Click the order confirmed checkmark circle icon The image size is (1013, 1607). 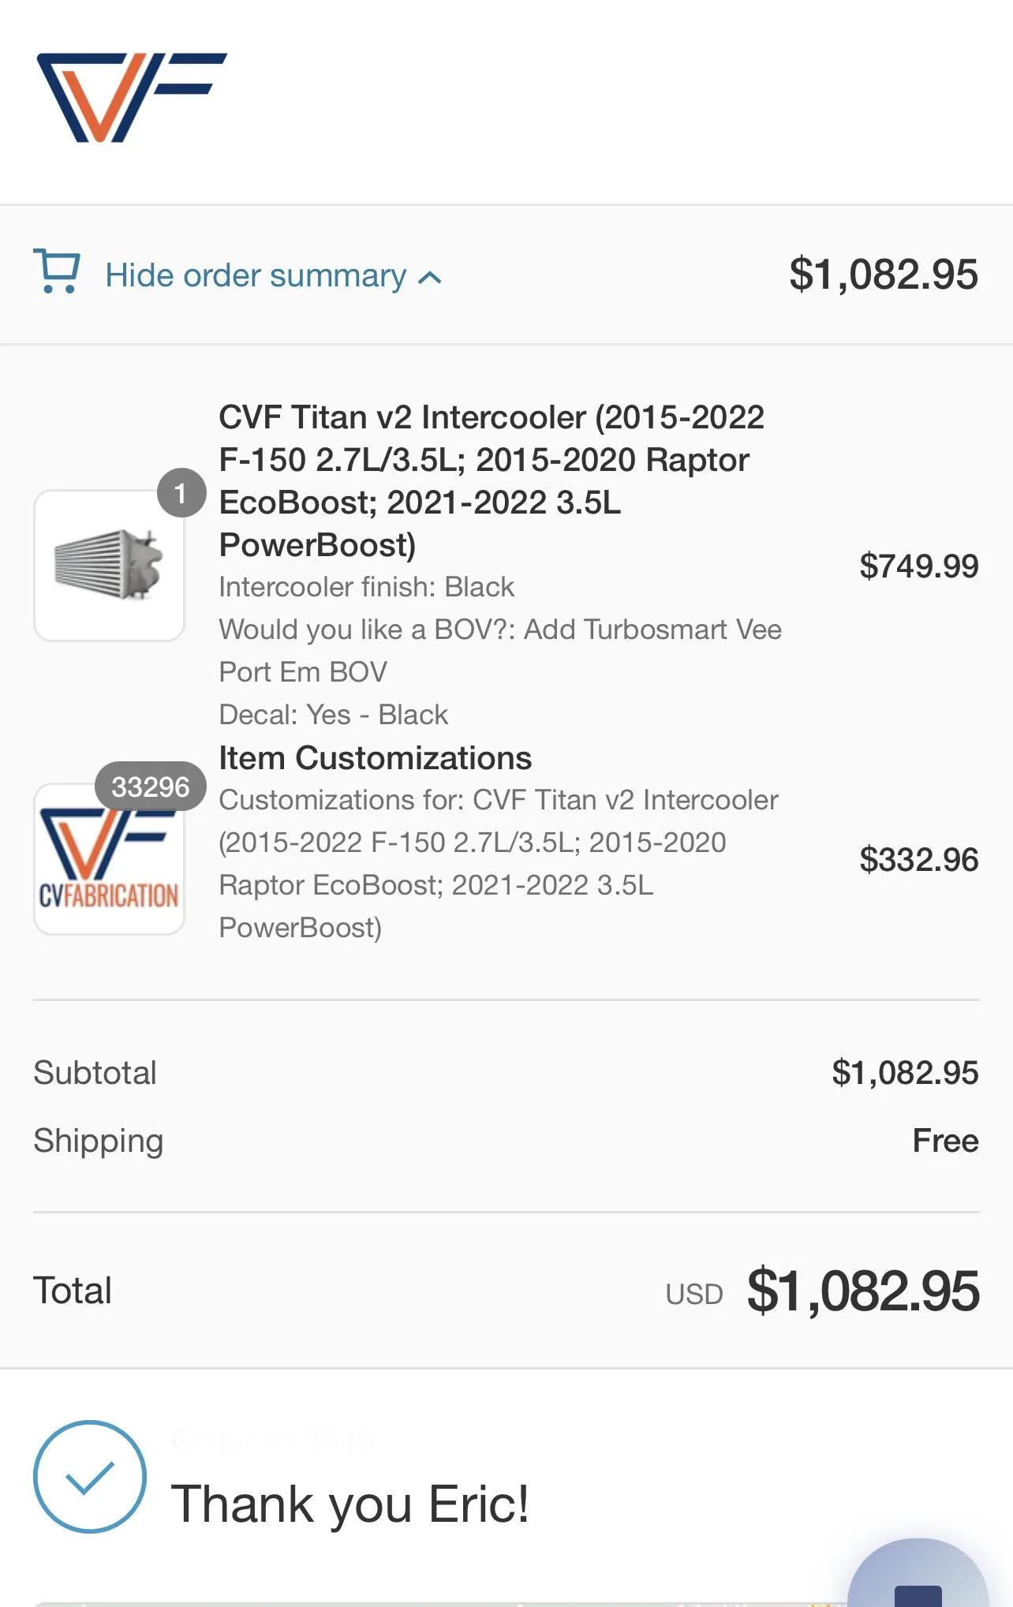click(90, 1477)
